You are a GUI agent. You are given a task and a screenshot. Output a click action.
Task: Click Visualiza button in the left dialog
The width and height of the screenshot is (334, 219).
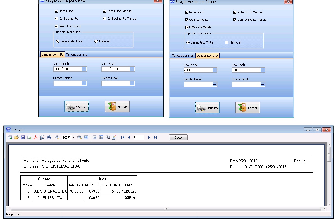pos(77,107)
